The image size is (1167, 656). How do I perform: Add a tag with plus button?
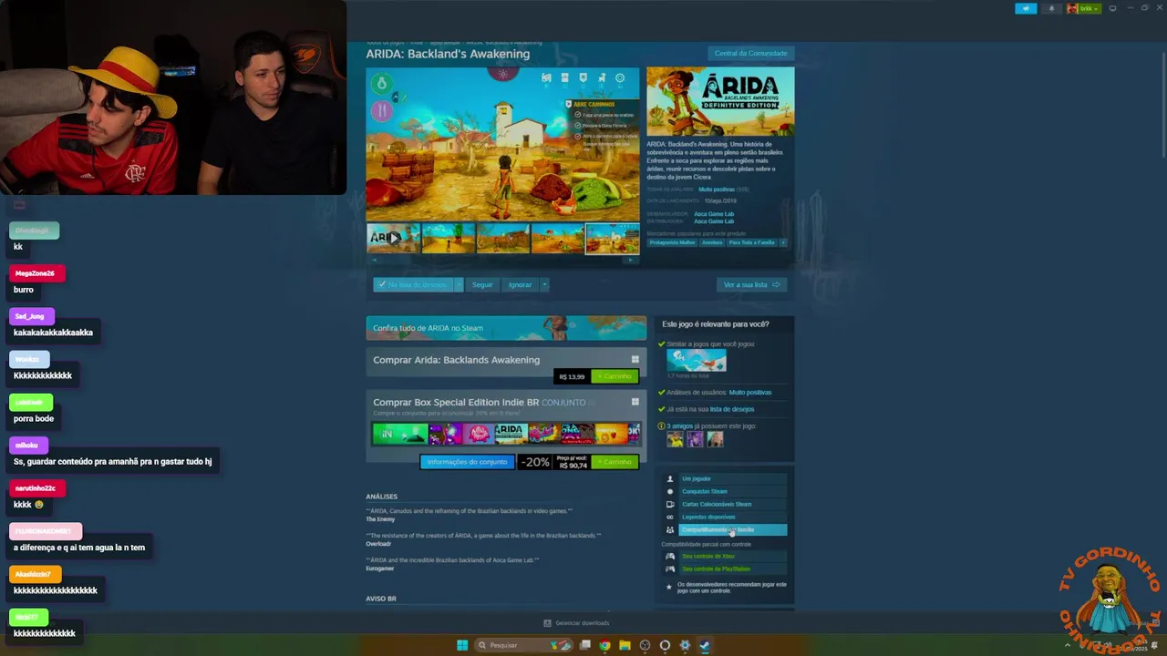click(x=783, y=242)
